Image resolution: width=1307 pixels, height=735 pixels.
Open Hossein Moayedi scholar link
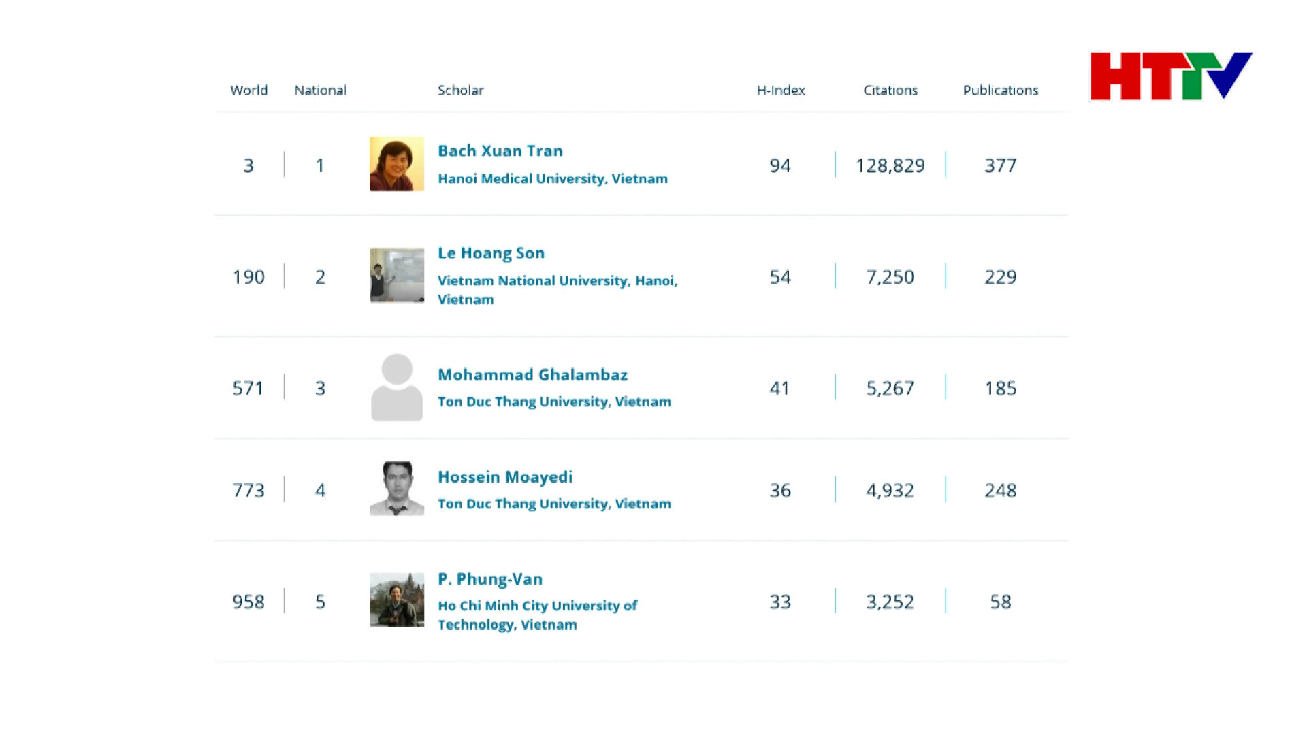[x=505, y=477]
